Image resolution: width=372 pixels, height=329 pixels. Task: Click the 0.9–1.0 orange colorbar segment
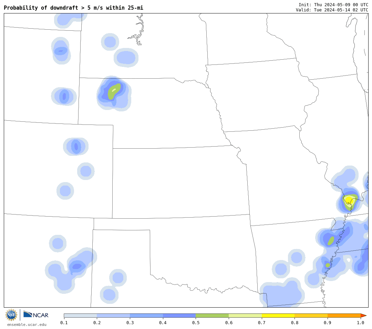click(x=344, y=316)
